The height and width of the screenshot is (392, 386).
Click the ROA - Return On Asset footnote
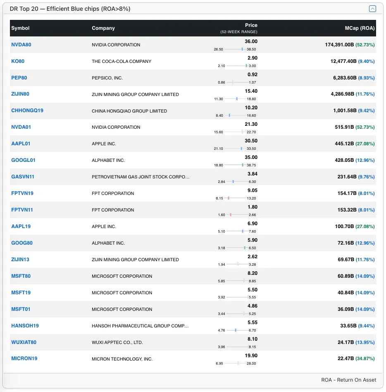click(x=348, y=380)
